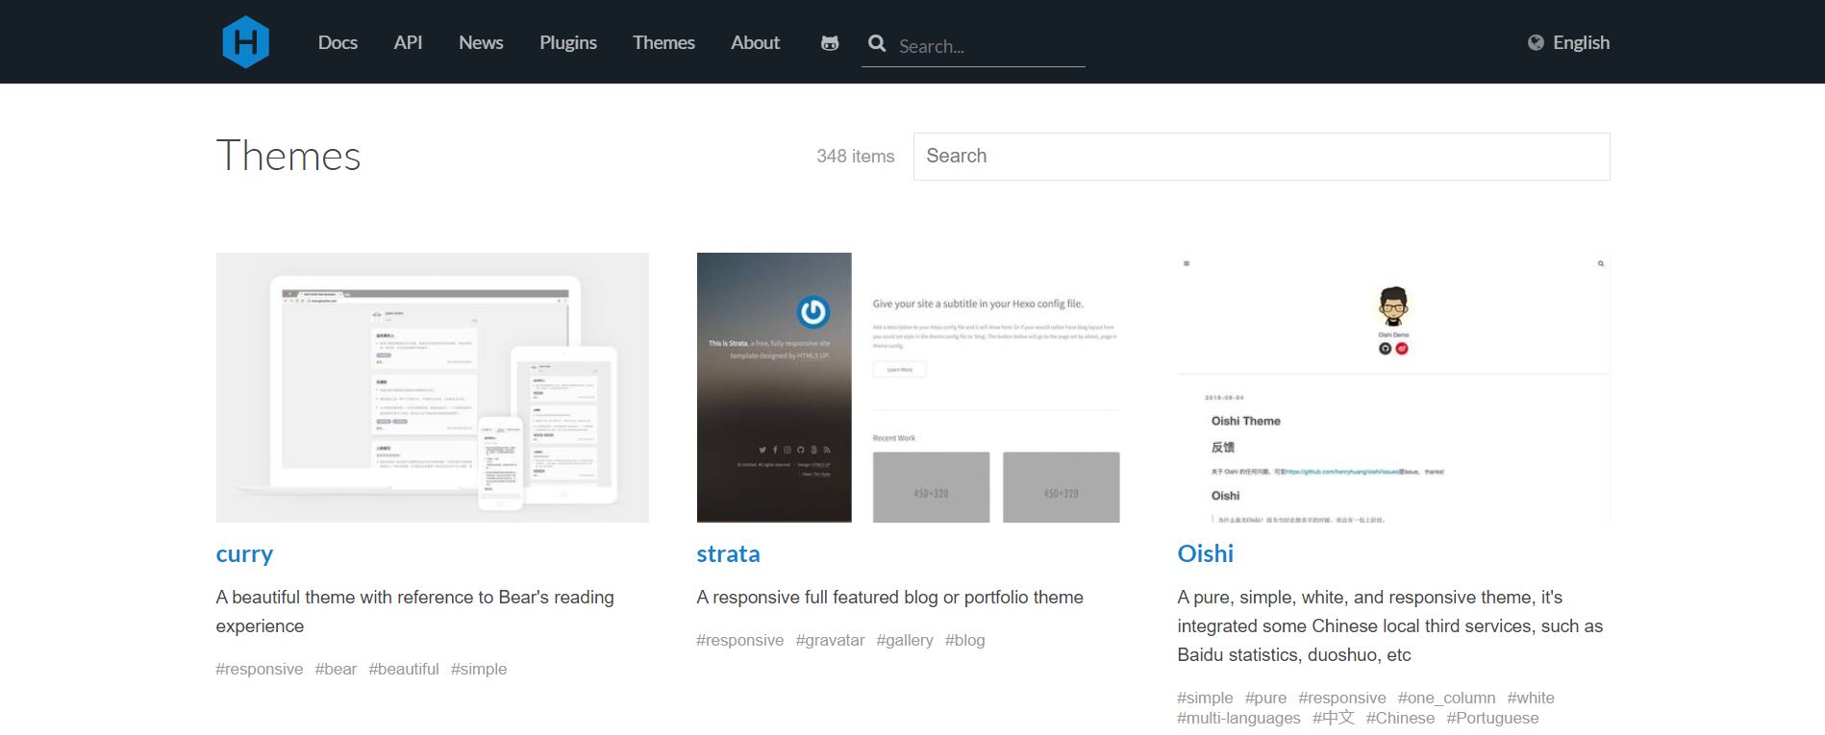The image size is (1825, 735).
Task: Go to the Plugins page
Action: [x=568, y=42]
